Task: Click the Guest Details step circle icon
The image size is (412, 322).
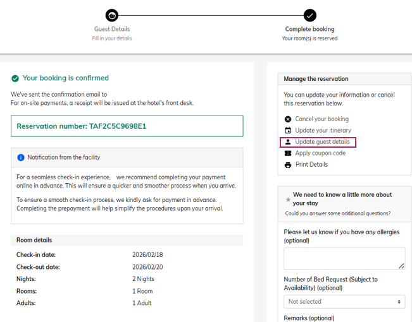Action: pos(112,15)
